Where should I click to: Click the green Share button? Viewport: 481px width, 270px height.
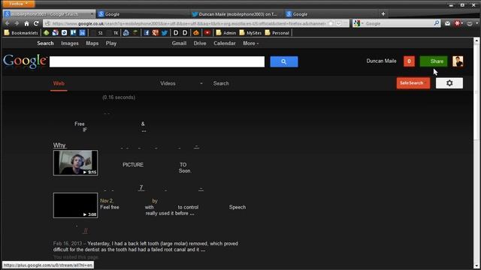434,61
